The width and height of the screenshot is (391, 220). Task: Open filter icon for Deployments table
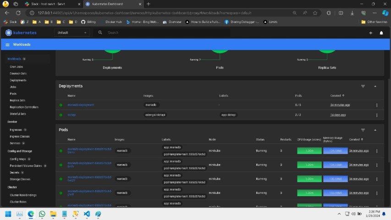363,86
